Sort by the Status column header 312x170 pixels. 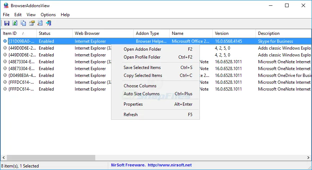point(54,33)
